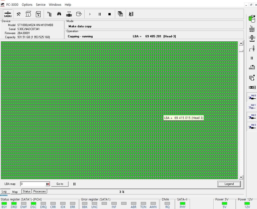Click the Go to button
The width and height of the screenshot is (257, 209).
click(60, 184)
